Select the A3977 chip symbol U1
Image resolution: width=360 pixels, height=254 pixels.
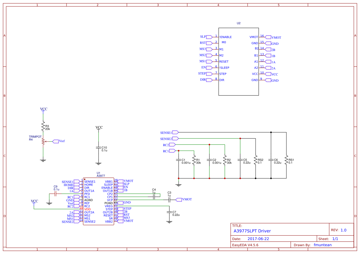click(x=99, y=201)
